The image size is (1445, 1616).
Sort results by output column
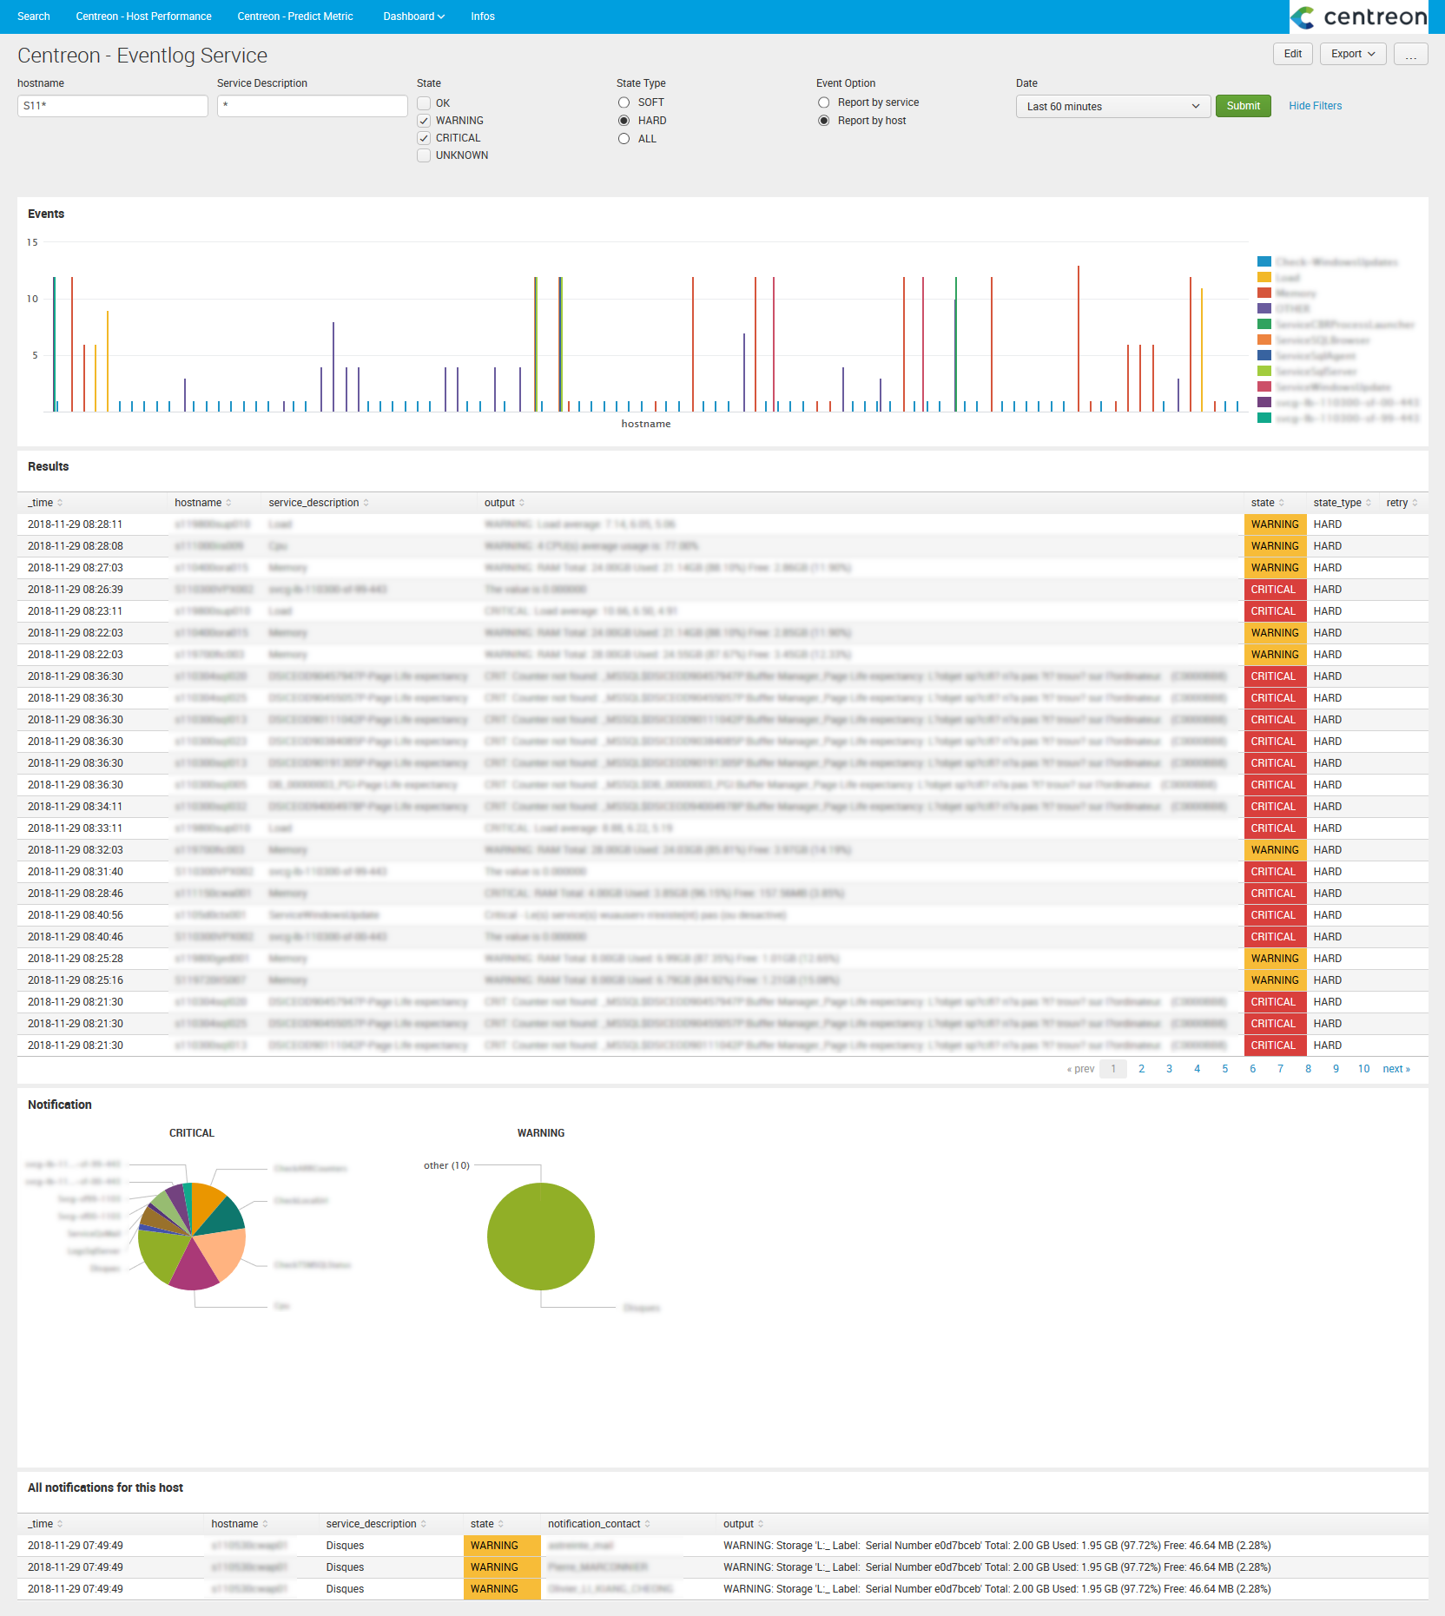click(505, 503)
